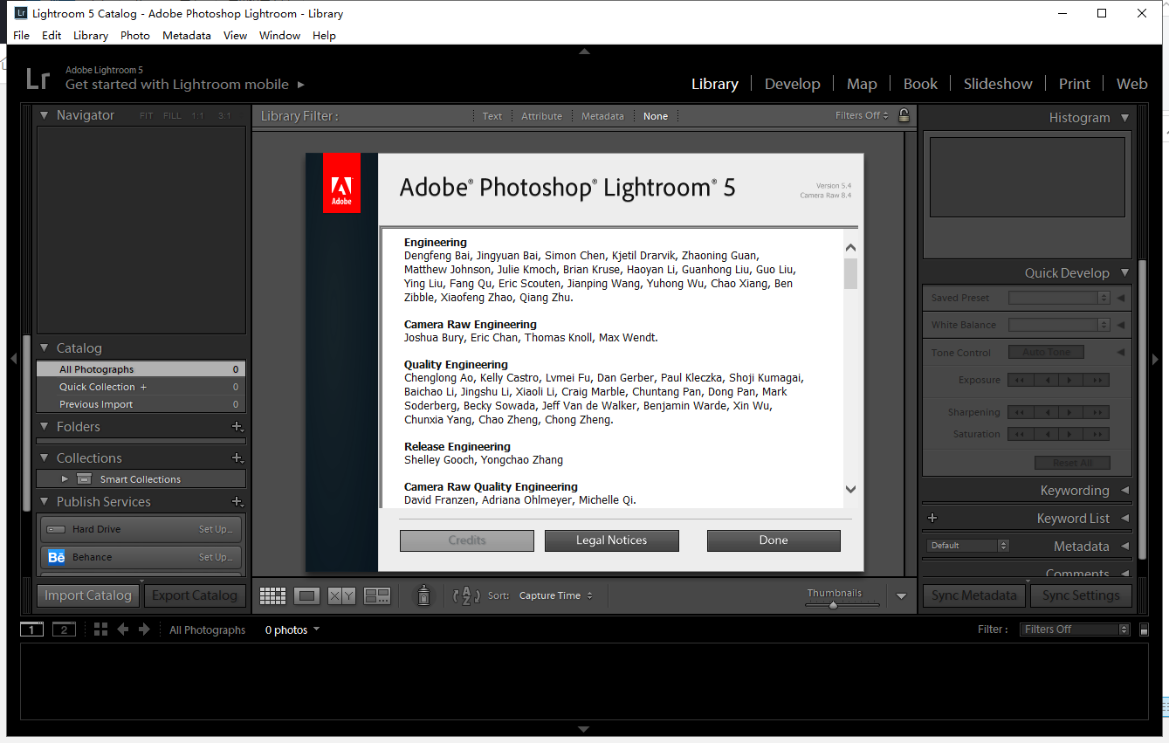Add keyword with Keyword List plus icon
Screen dimensions: 1169x743
(x=932, y=518)
